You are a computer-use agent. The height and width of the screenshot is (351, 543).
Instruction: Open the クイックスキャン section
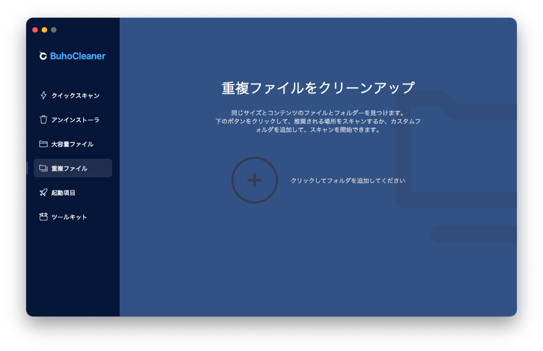73,95
